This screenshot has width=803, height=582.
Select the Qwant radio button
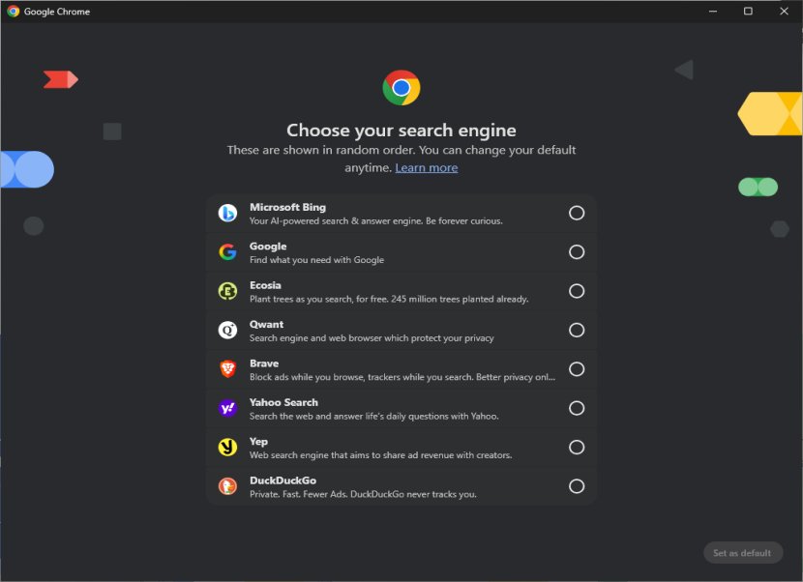click(577, 331)
